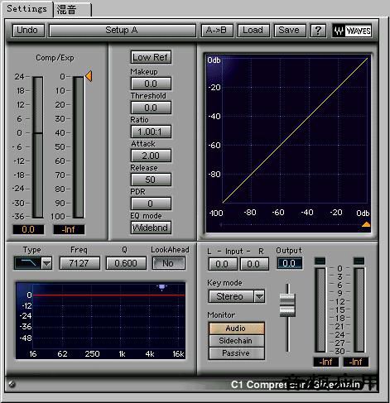Click the right output clip indicator light
390x403 pixels.
359,261
